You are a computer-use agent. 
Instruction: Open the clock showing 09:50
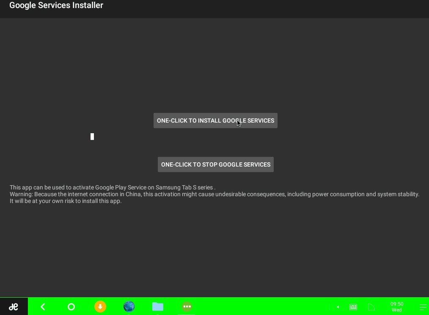(x=396, y=304)
